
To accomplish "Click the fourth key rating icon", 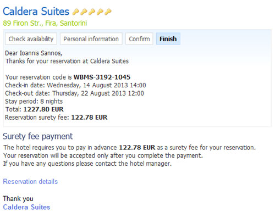I will tap(100, 12).
